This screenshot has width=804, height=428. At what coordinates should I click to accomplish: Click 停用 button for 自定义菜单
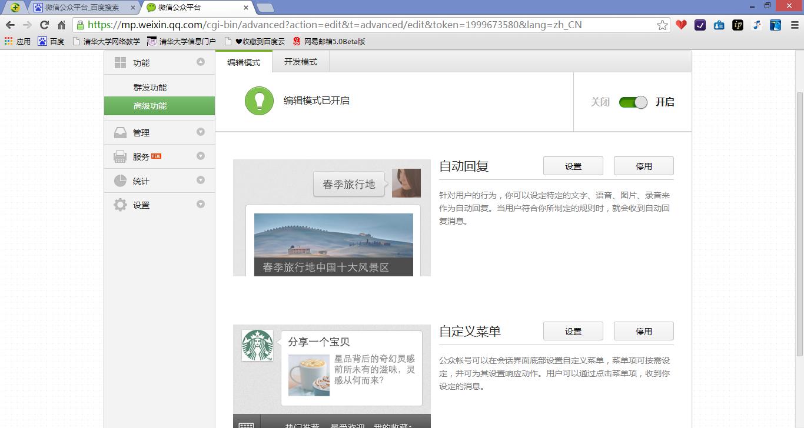click(x=644, y=330)
